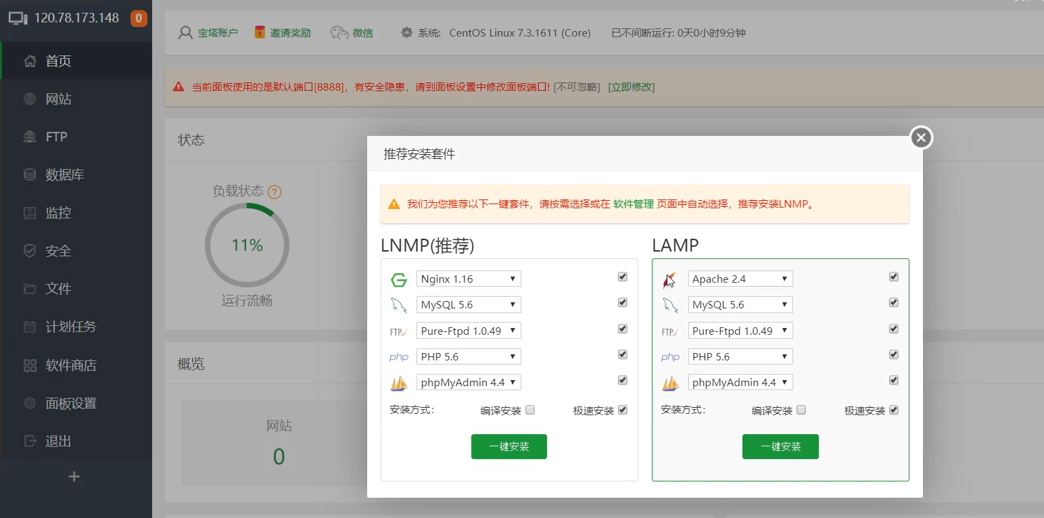Click the calendar icon beside 计划任务
The width and height of the screenshot is (1044, 518).
30,327
